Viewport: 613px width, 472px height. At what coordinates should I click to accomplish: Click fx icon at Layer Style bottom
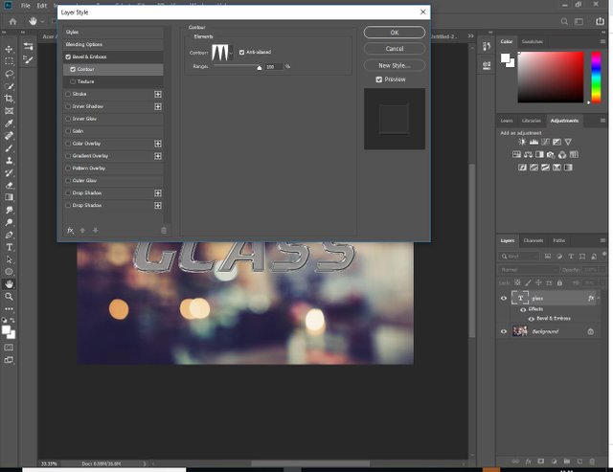click(x=70, y=230)
